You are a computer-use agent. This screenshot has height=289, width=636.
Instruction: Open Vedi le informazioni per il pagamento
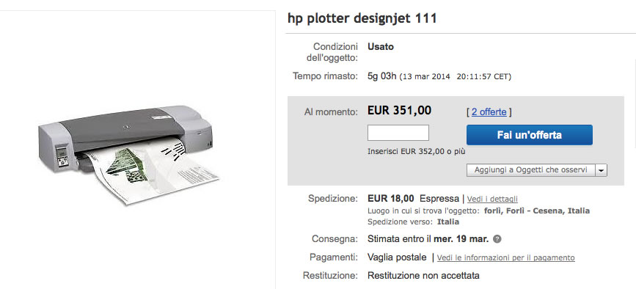click(x=506, y=257)
